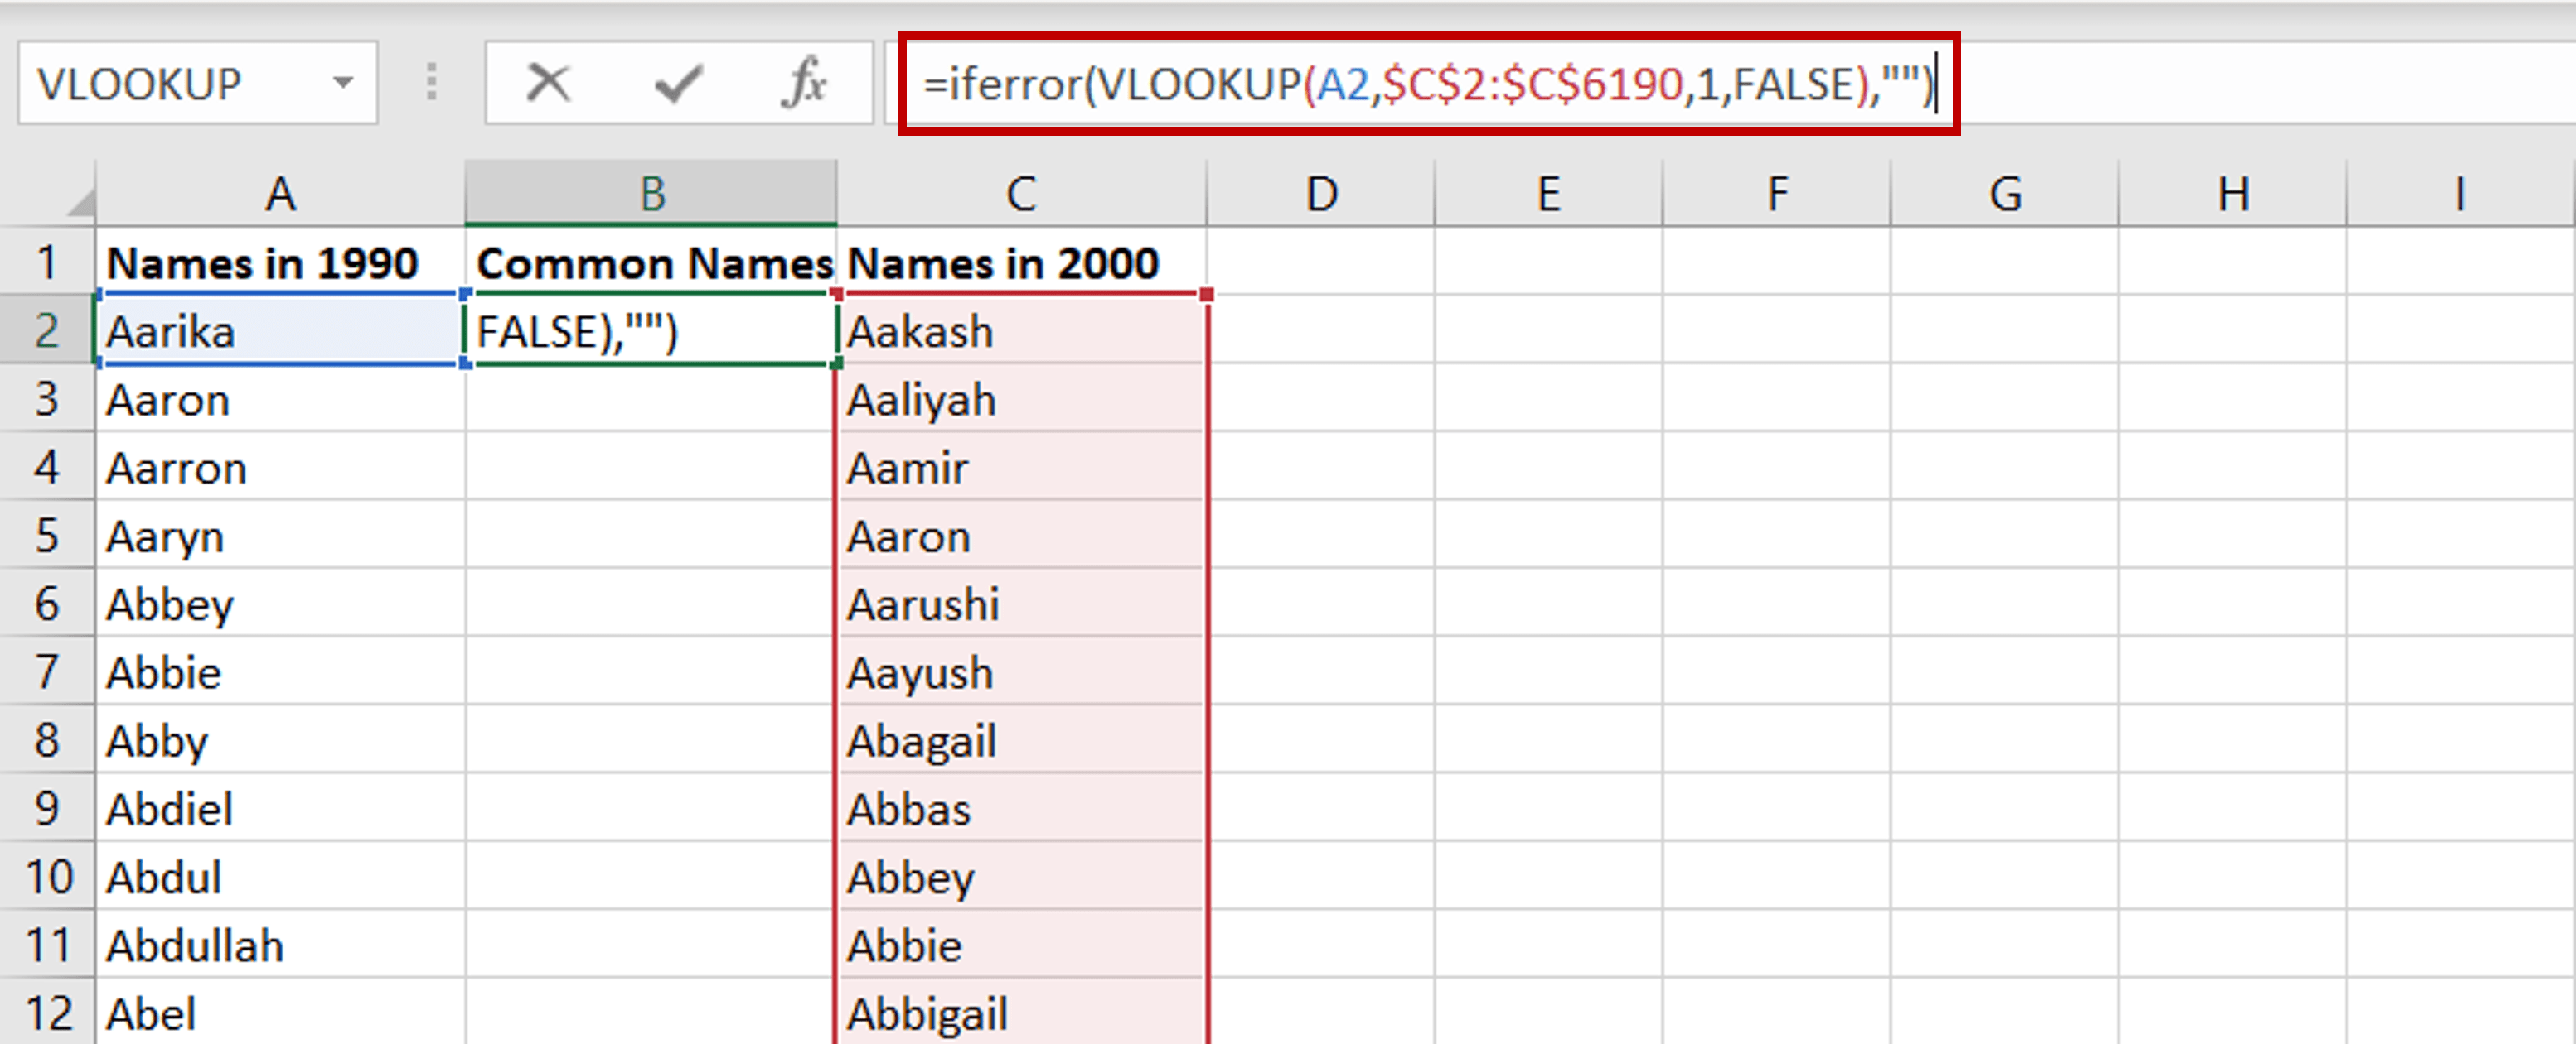Select the Name Box showing VLOOKUP
Screen dimensions: 2576x1044
click(160, 84)
